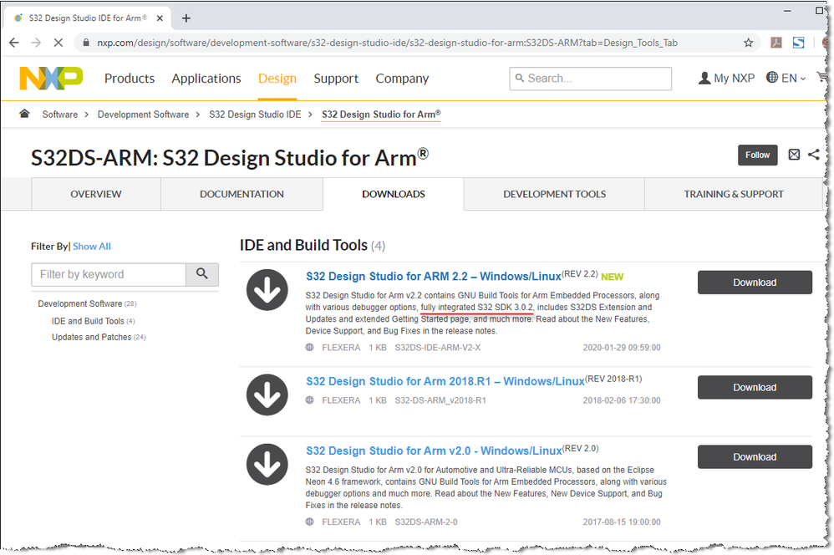Open S32 Design Studio for ARM 2.2 link

(433, 276)
